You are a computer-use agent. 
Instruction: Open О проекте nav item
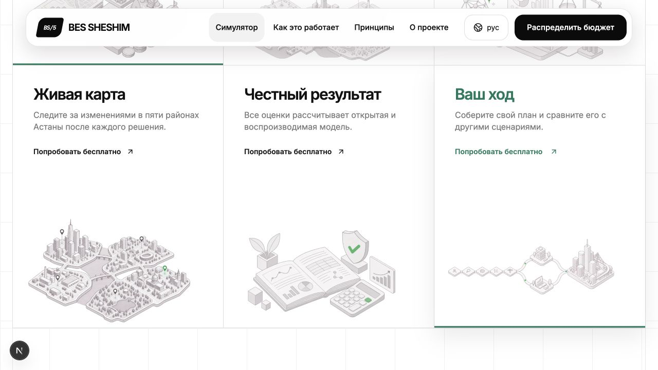pos(429,28)
